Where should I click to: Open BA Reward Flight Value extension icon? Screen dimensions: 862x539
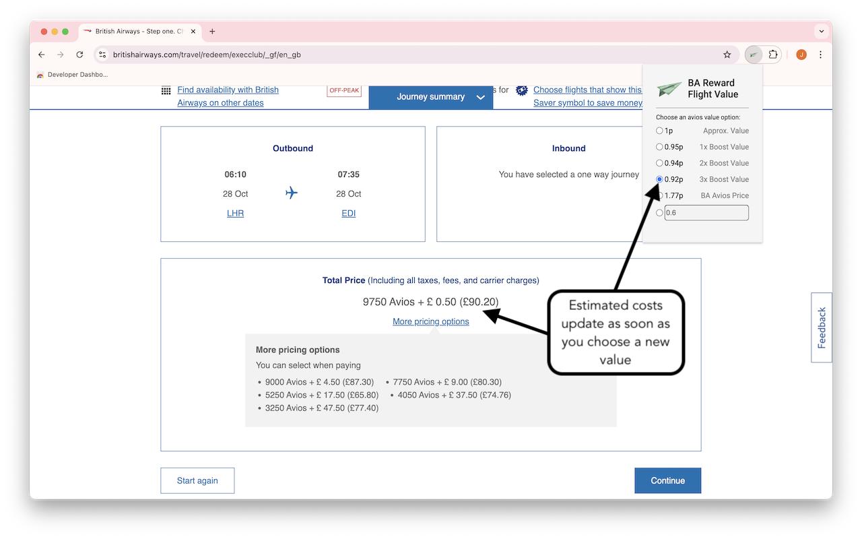[x=754, y=55]
